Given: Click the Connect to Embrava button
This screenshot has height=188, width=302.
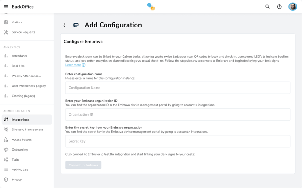Looking at the screenshot, I should point(83,165).
